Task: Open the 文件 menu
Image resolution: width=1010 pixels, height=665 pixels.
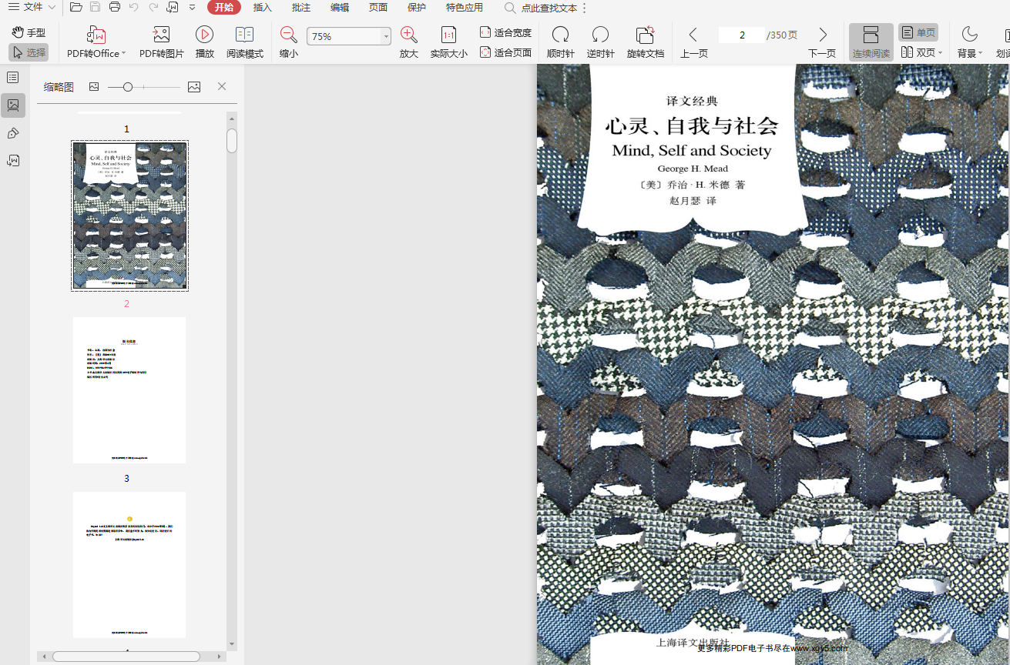Action: point(32,8)
